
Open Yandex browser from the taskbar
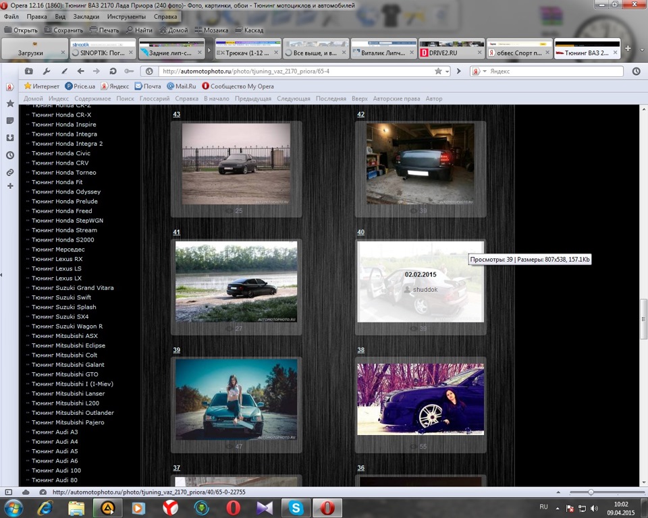coord(170,508)
